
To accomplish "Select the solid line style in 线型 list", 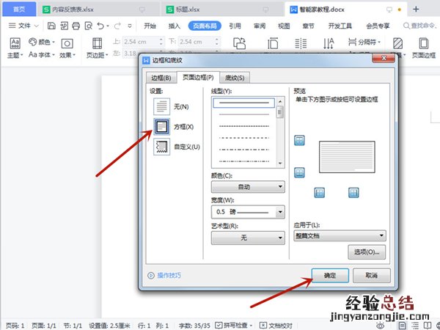I will pyautogui.click(x=243, y=103).
